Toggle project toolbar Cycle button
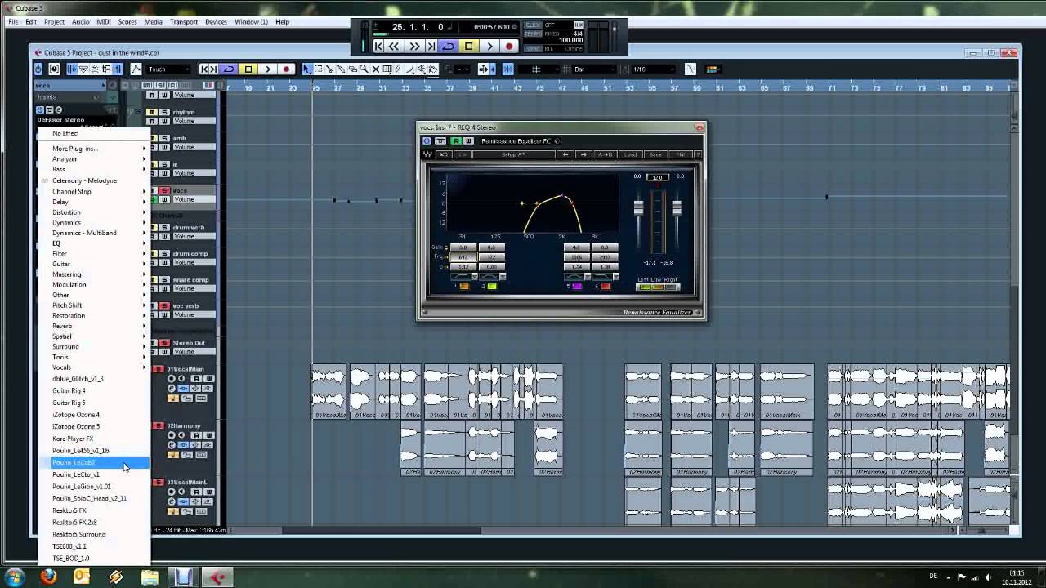This screenshot has width=1046, height=588. 230,69
